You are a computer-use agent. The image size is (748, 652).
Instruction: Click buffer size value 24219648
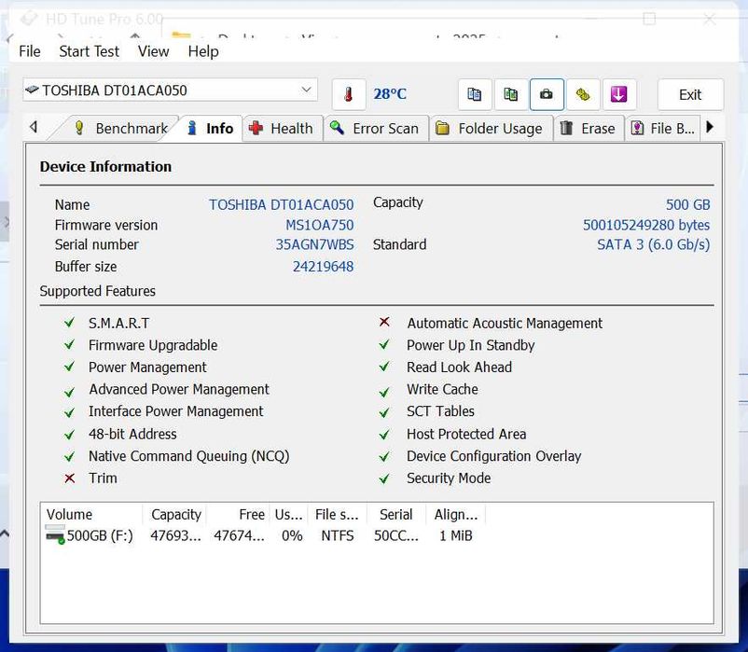pyautogui.click(x=323, y=266)
